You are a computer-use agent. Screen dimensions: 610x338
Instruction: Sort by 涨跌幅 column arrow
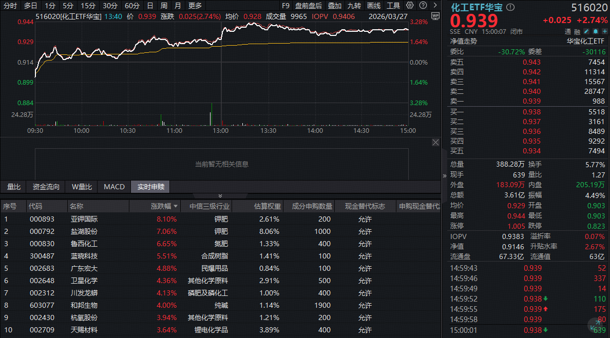click(176, 206)
